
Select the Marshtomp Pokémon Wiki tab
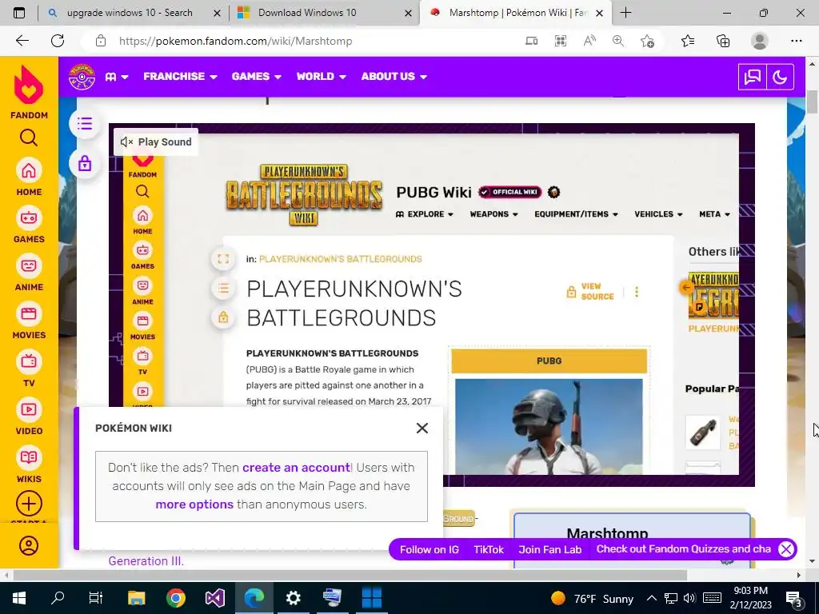pos(514,13)
